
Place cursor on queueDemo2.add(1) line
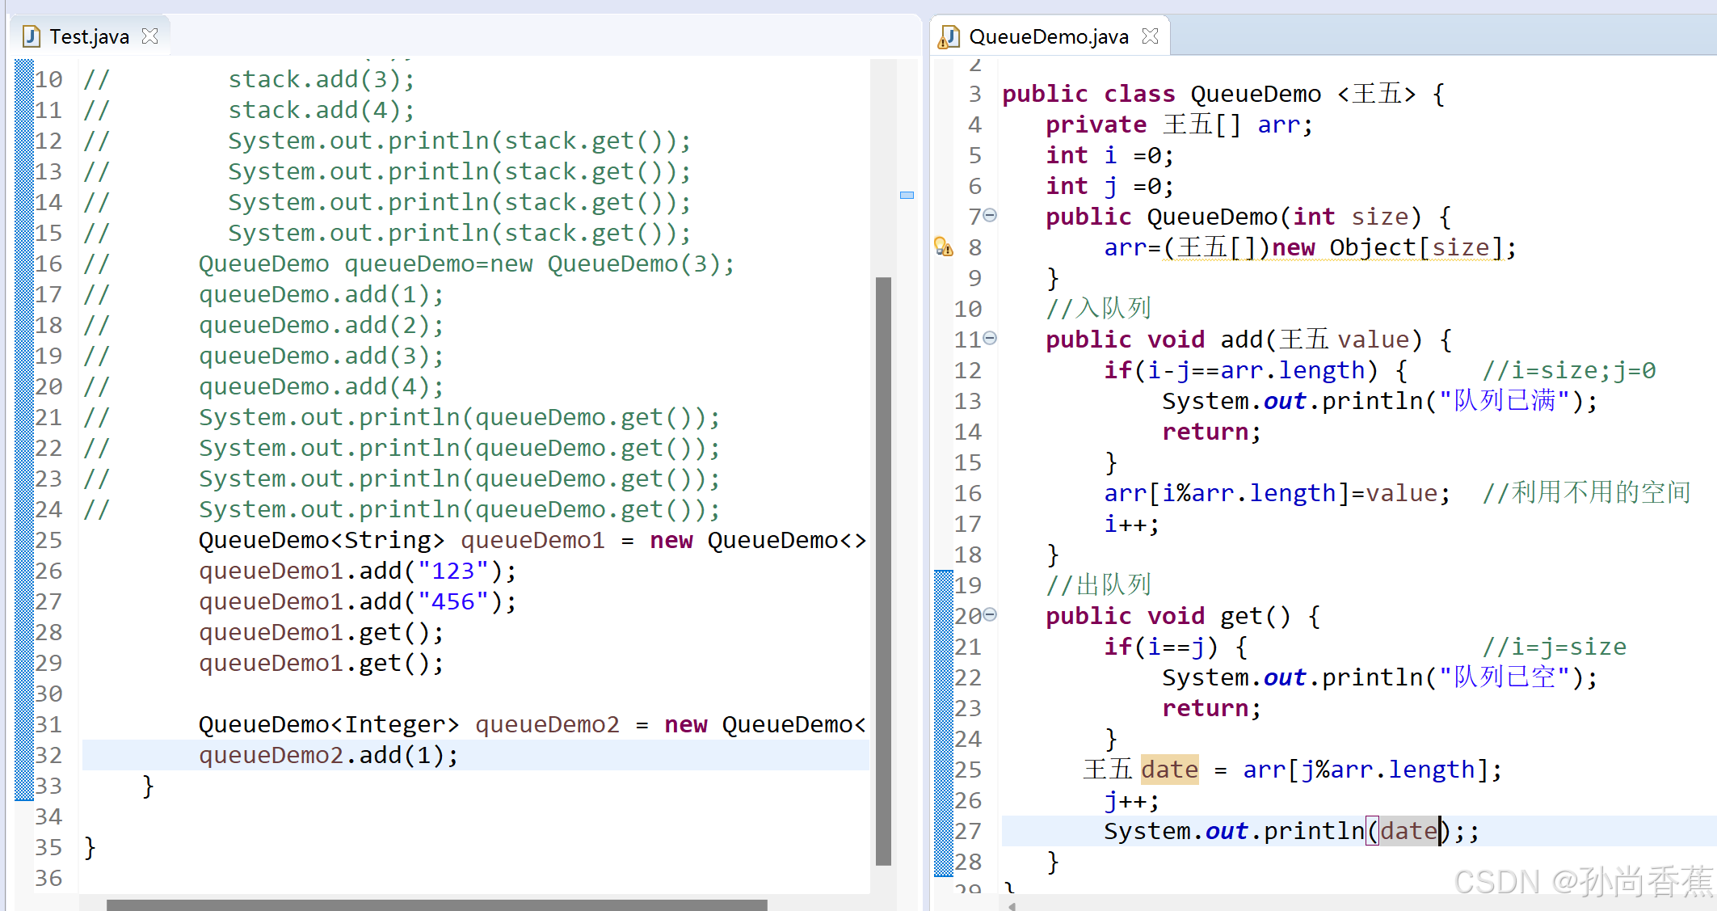point(327,755)
